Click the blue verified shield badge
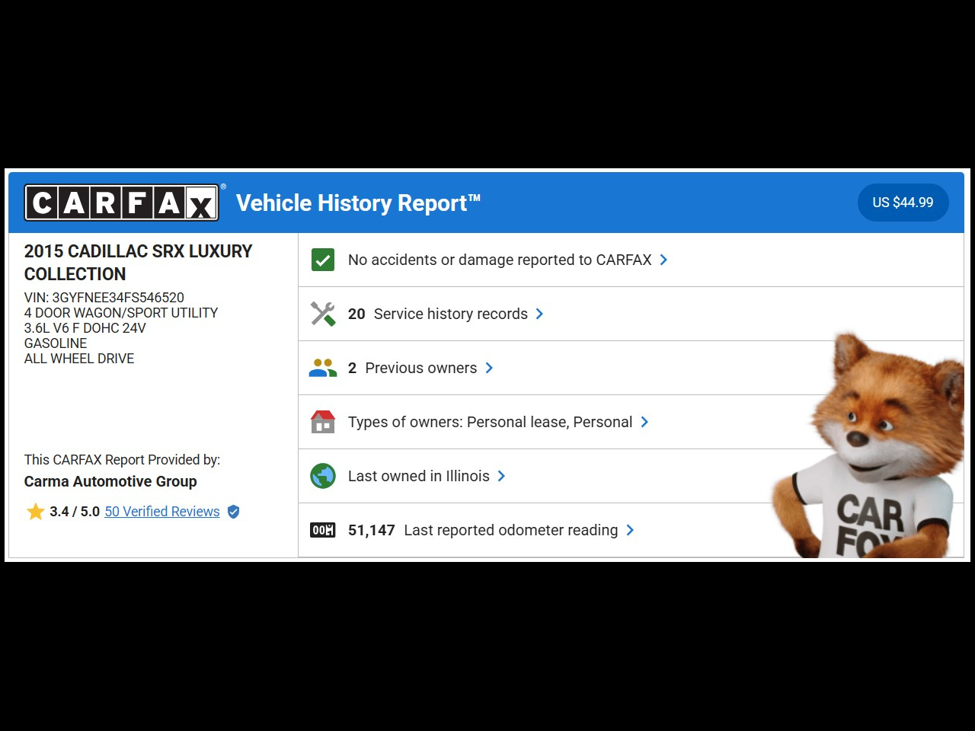Viewport: 975px width, 731px height. coord(234,512)
